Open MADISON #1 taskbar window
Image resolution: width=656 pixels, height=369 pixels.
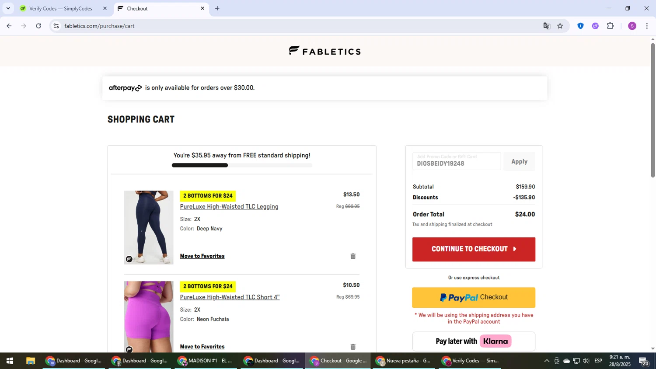(x=206, y=361)
